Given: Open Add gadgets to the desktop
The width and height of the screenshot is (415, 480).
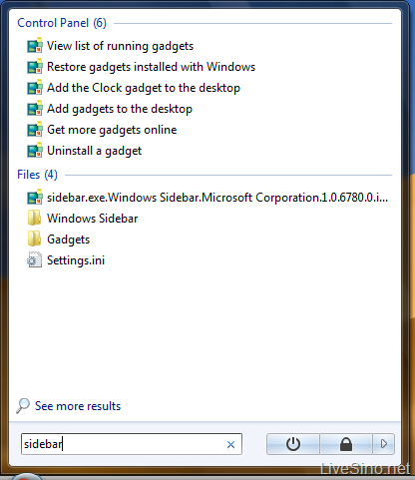Looking at the screenshot, I should (x=120, y=109).
